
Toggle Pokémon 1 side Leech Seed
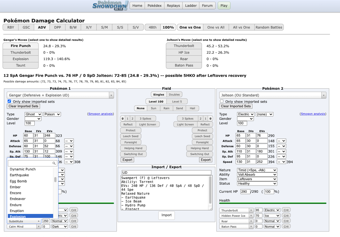pos(131,136)
